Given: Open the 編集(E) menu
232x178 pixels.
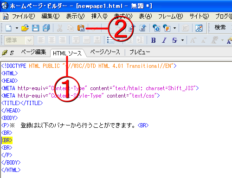Looking at the screenshot, I should [51, 16].
